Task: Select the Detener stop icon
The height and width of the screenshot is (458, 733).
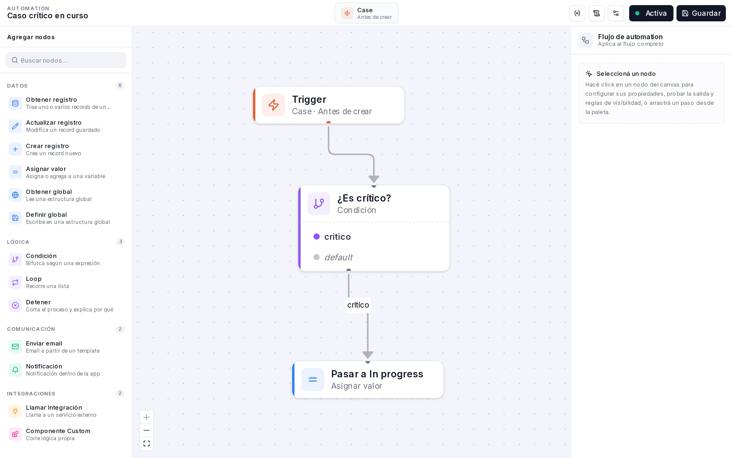Action: click(x=15, y=306)
